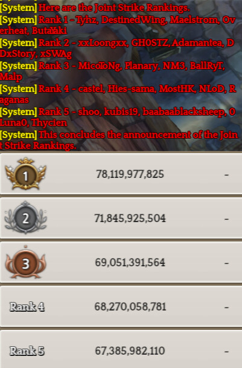Screen dimensions: 242x368
Task: Click the dash in the rank 2 row
Action: (x=226, y=219)
